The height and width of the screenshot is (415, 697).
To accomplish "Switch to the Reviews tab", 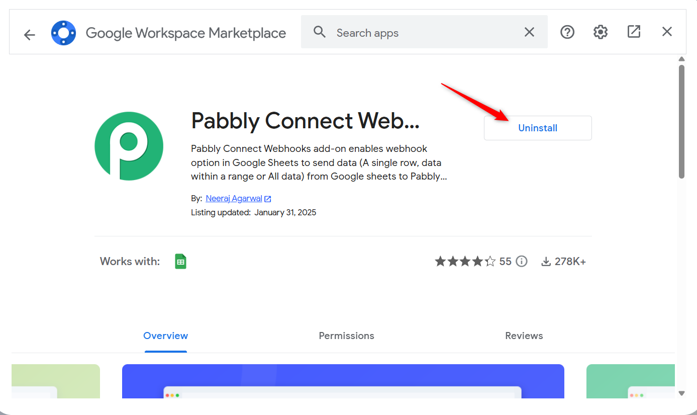I will (524, 336).
